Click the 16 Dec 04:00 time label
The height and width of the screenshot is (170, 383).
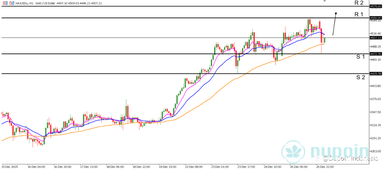36,167
